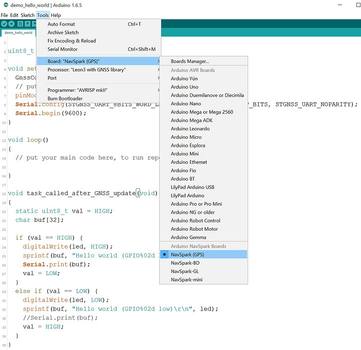
Task: Select Arduino Yún board
Action: tap(203, 78)
